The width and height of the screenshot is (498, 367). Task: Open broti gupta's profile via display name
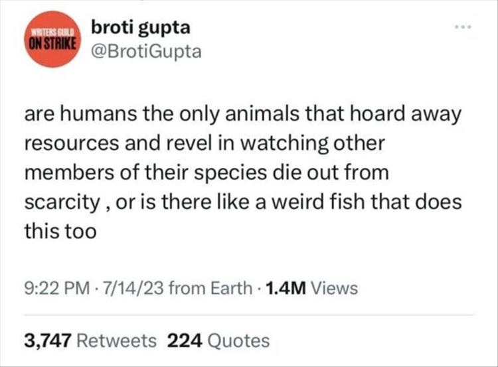(x=139, y=28)
